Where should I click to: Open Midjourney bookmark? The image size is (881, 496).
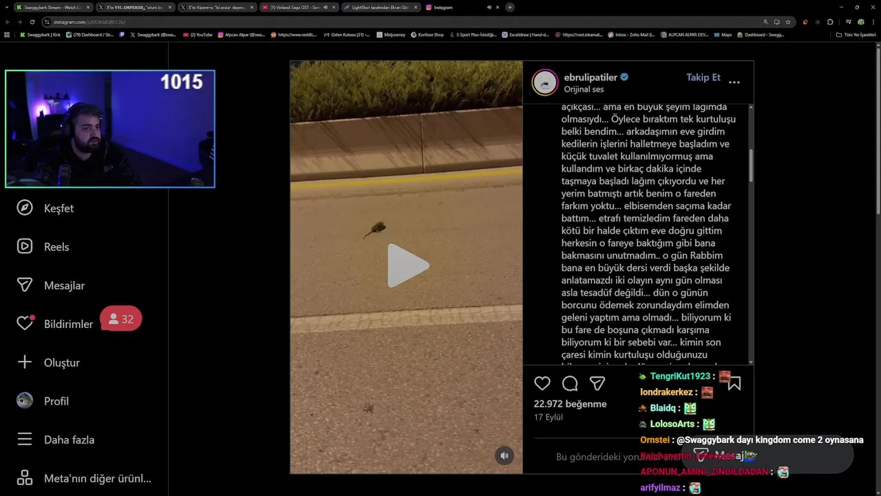390,34
